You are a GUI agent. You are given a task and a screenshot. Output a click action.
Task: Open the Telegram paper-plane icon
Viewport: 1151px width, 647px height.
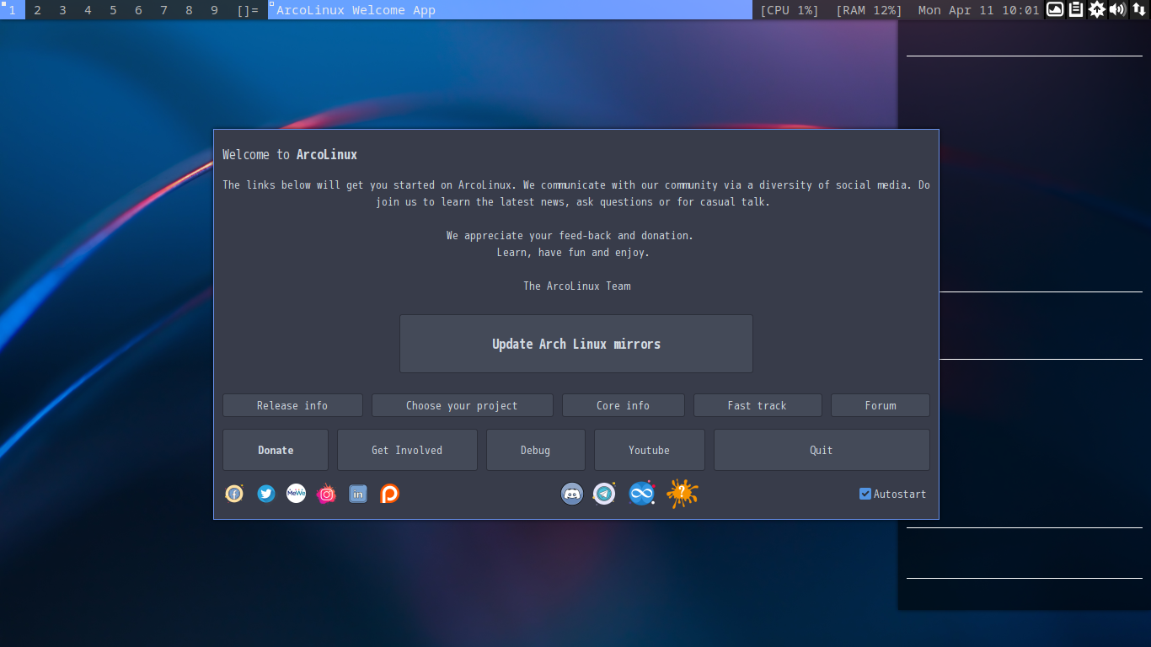pos(604,494)
